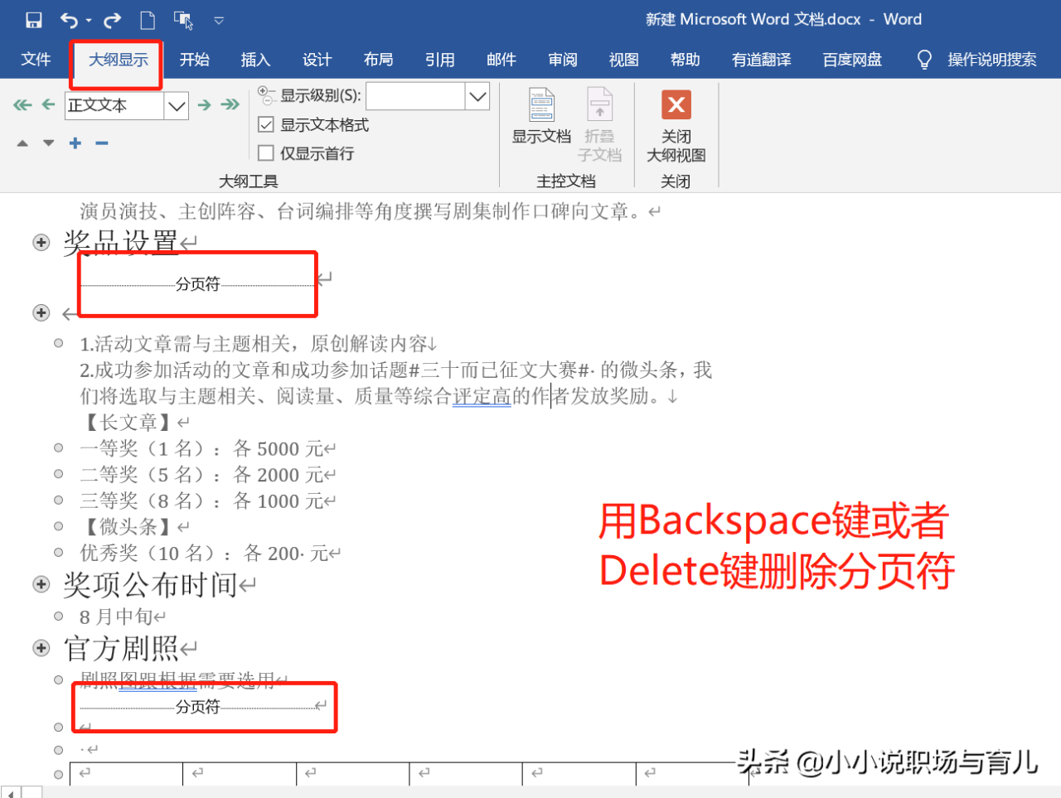Click the red 关闭大纲视图 button

click(676, 126)
